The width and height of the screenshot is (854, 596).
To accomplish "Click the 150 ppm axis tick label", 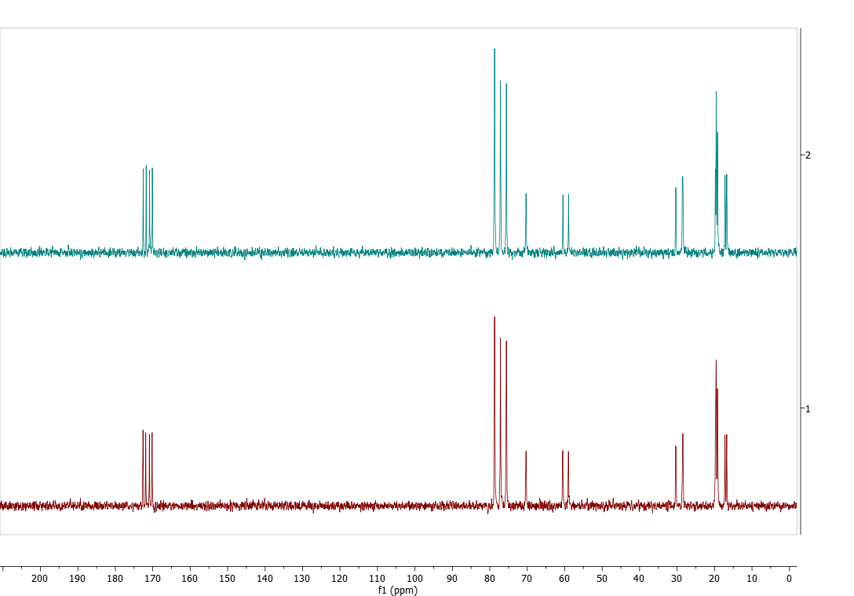I will coord(227,579).
